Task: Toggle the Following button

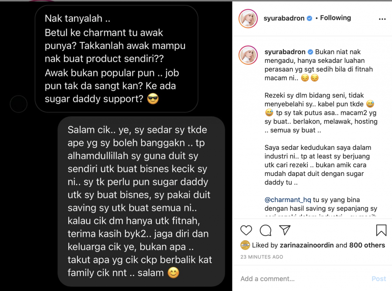Action: tap(335, 18)
